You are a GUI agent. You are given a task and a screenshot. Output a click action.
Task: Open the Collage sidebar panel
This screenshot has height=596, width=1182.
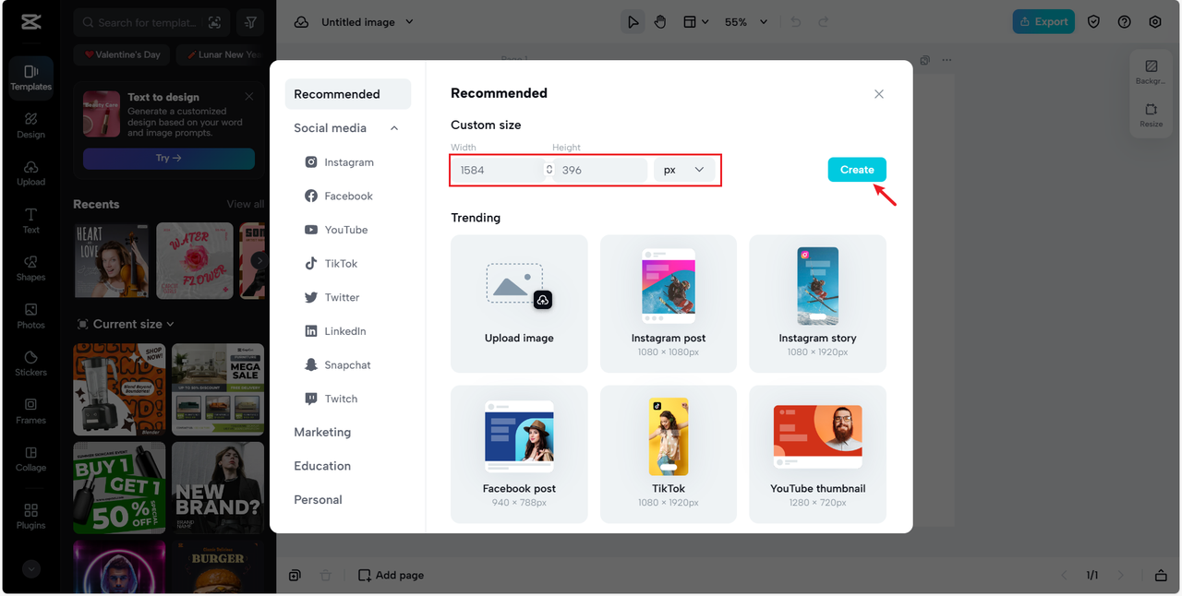[x=30, y=459]
